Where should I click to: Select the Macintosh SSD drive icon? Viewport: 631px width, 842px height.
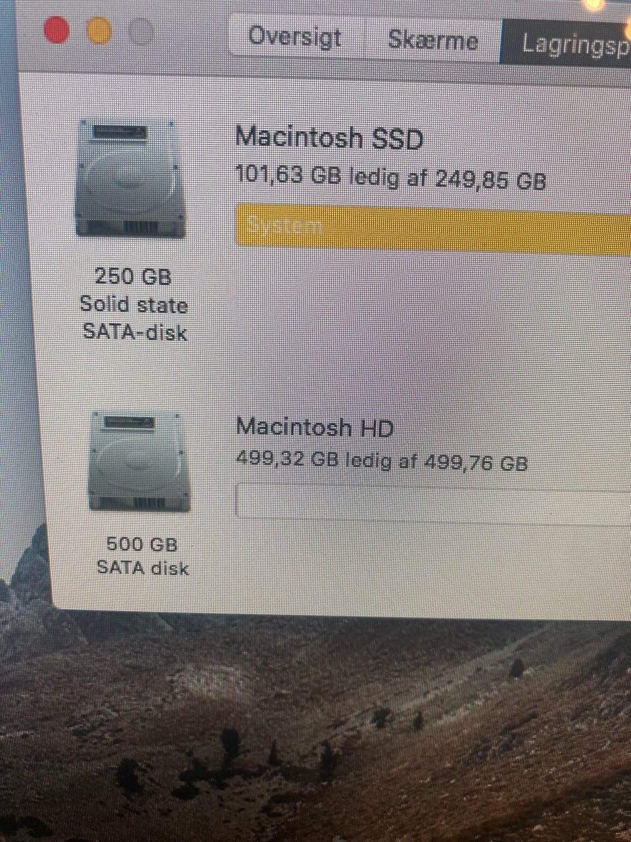[130, 179]
